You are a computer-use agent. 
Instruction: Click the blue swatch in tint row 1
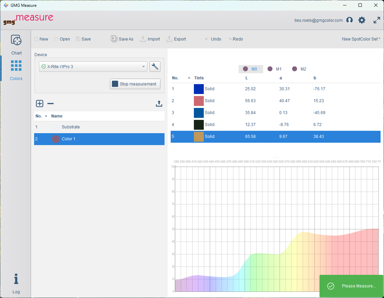point(199,89)
